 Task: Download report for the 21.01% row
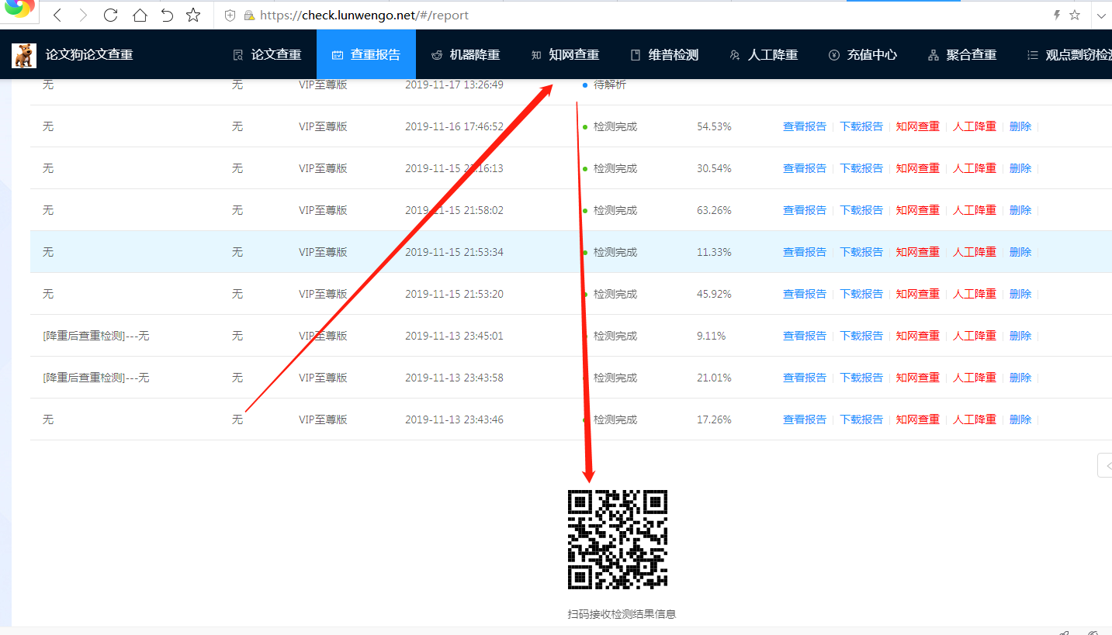click(861, 378)
